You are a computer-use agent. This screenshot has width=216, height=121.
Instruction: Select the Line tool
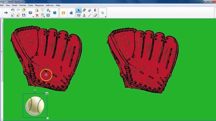(90, 15)
